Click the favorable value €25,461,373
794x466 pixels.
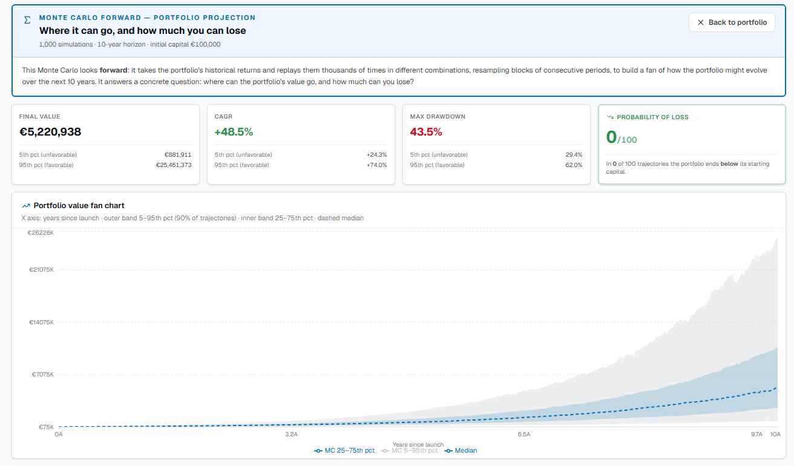pos(175,165)
